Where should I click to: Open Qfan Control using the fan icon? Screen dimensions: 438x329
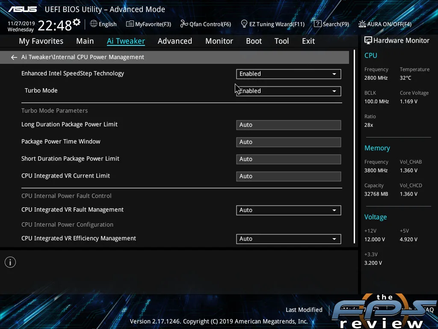184,24
